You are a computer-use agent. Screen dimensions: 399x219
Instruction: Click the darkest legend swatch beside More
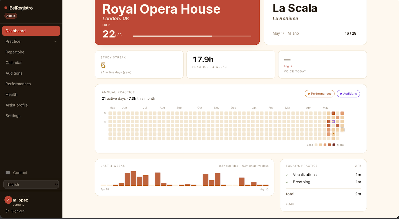[334, 145]
